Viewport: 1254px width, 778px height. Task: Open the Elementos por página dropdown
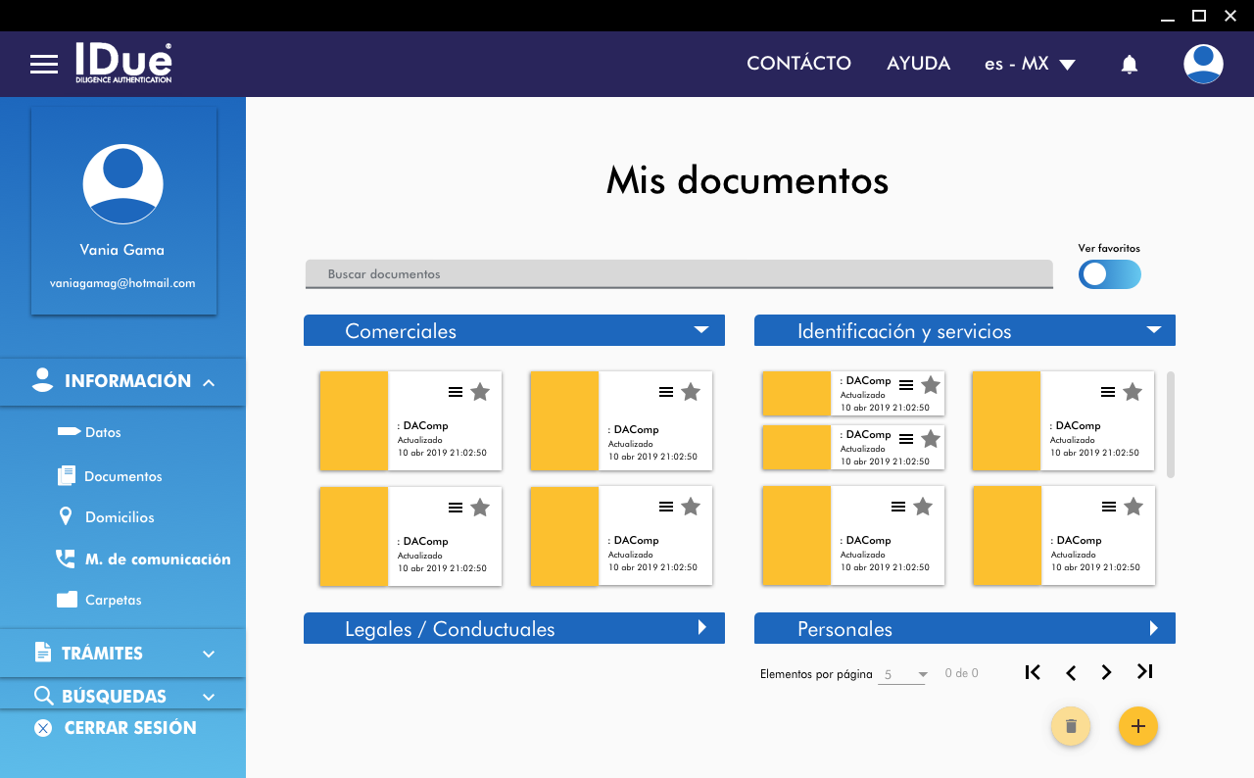coord(901,674)
